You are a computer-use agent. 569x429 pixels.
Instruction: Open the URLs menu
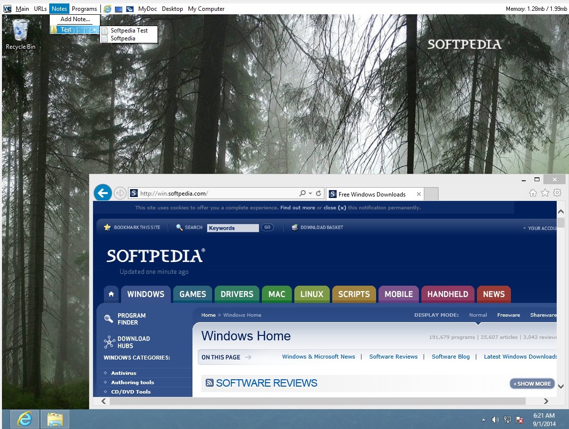point(40,9)
